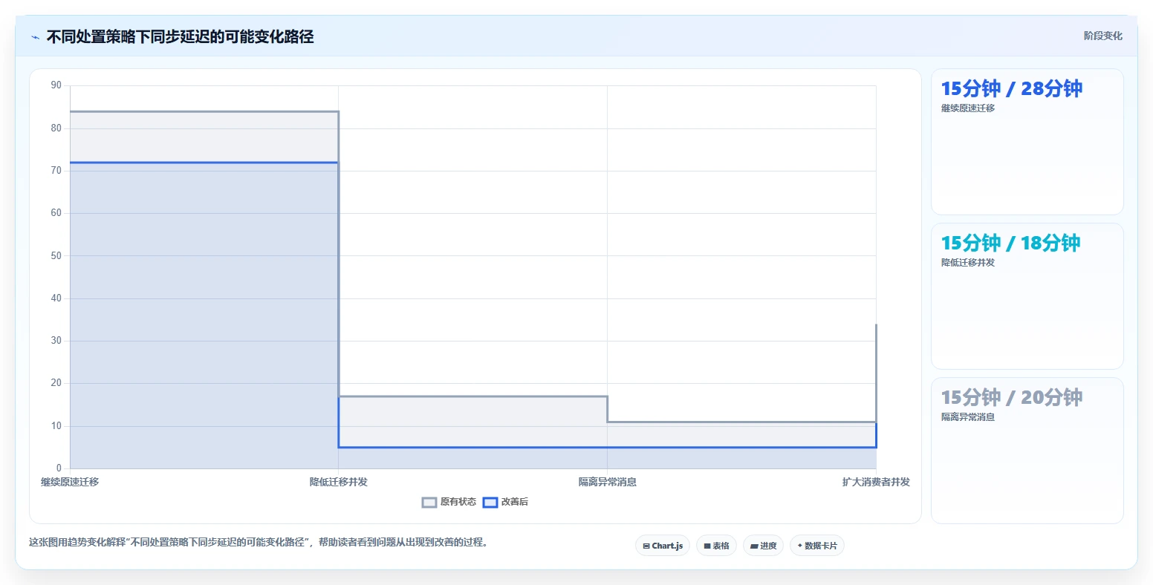Screen dimensions: 1153x585
Task: Select the 表格 tag button
Action: pos(716,546)
